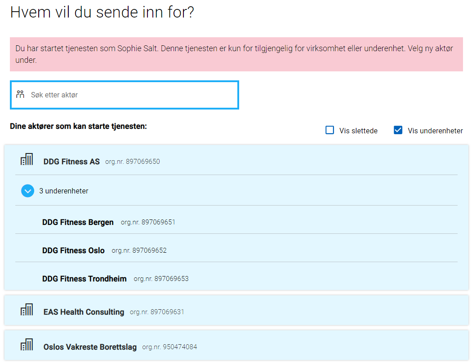The image size is (472, 364).
Task: Click org.nr. 950474084 for Oslos Vakreste Borettslag
Action: point(169,347)
